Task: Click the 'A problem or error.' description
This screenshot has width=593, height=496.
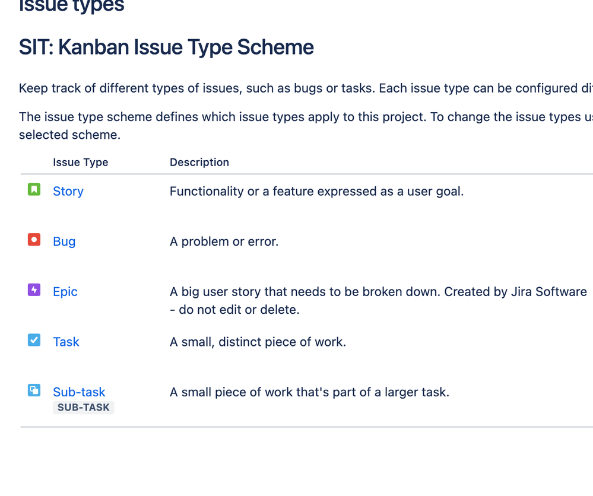Action: (x=224, y=241)
